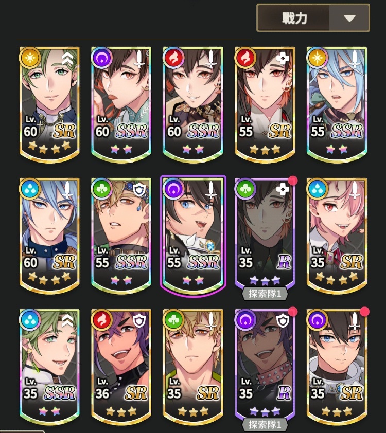
Task: Open the 戰力 sort dropdown
Action: (313, 18)
